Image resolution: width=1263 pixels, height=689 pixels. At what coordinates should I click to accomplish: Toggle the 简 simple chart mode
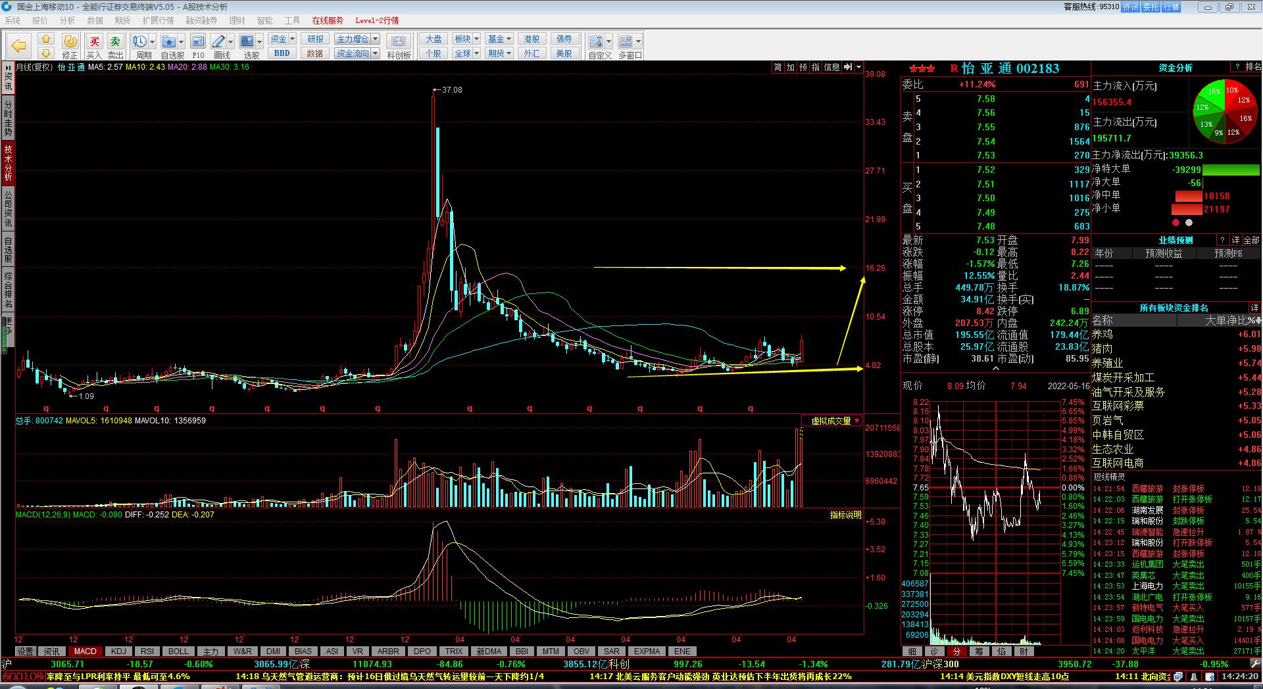pos(778,67)
